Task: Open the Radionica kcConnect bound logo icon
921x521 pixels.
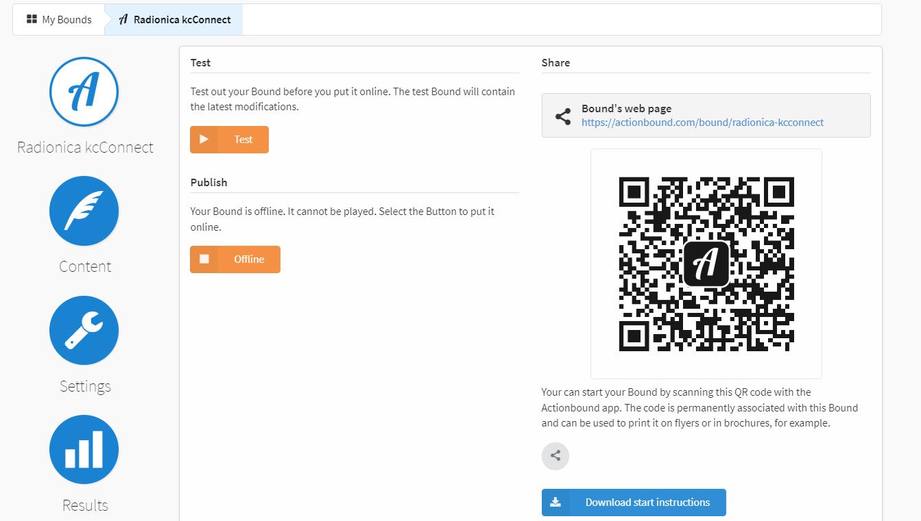Action: [84, 92]
